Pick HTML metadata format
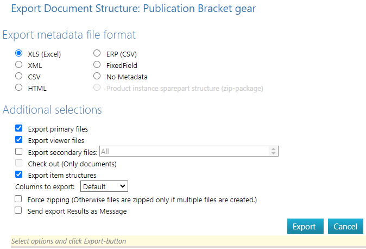The image size is (366, 249). coord(19,88)
